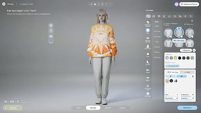201x113 pixels.
Task: Open Шаблоны нарядов outfit templates
Action: [x=148, y=24]
